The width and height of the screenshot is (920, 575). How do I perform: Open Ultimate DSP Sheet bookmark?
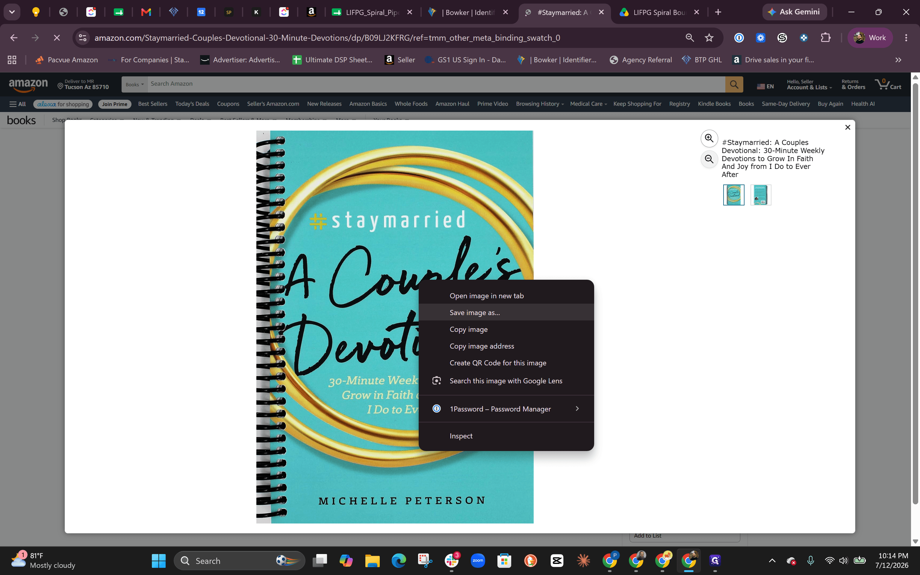click(333, 60)
